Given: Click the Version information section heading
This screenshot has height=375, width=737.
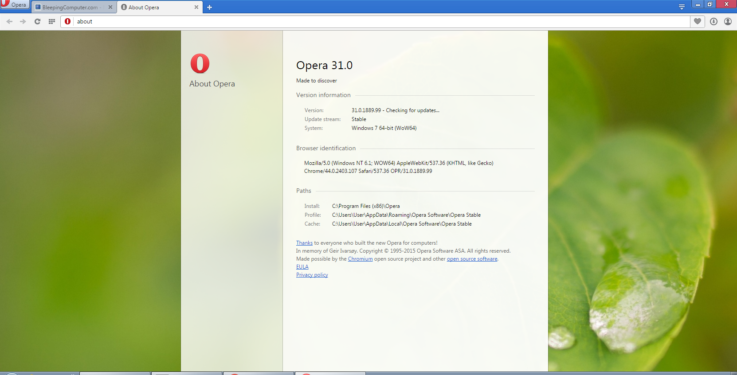Looking at the screenshot, I should point(323,95).
